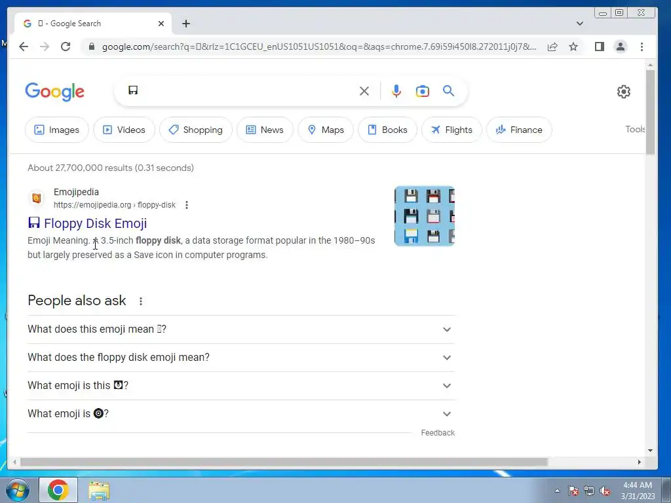Click the forward navigation arrow
The width and height of the screenshot is (671, 503).
click(x=45, y=47)
